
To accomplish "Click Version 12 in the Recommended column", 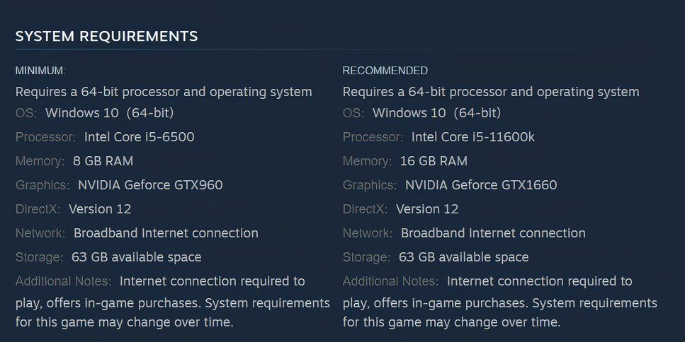I will 427,209.
